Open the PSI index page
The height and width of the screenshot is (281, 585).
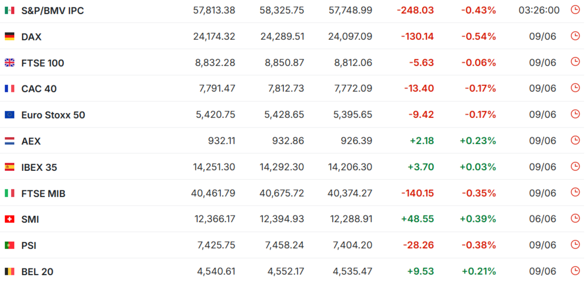[29, 246]
